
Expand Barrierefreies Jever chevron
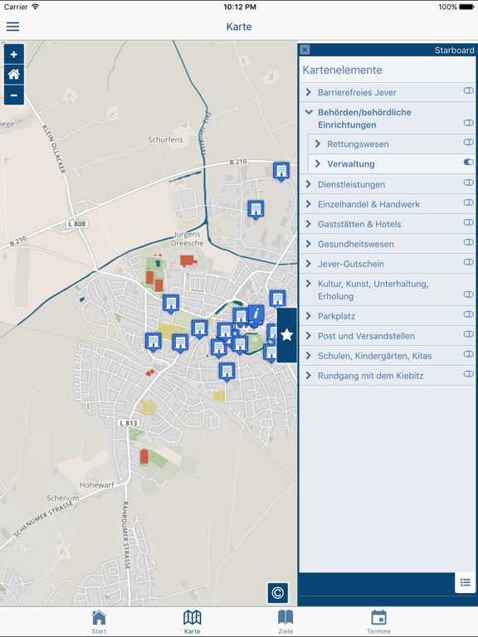(309, 92)
